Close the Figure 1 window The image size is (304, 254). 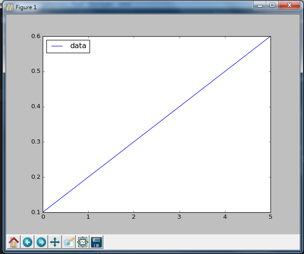pyautogui.click(x=289, y=5)
